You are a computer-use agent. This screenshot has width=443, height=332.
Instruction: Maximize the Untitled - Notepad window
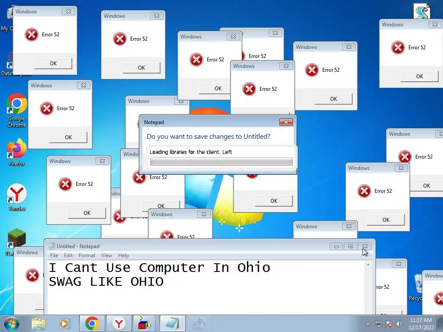[350, 246]
